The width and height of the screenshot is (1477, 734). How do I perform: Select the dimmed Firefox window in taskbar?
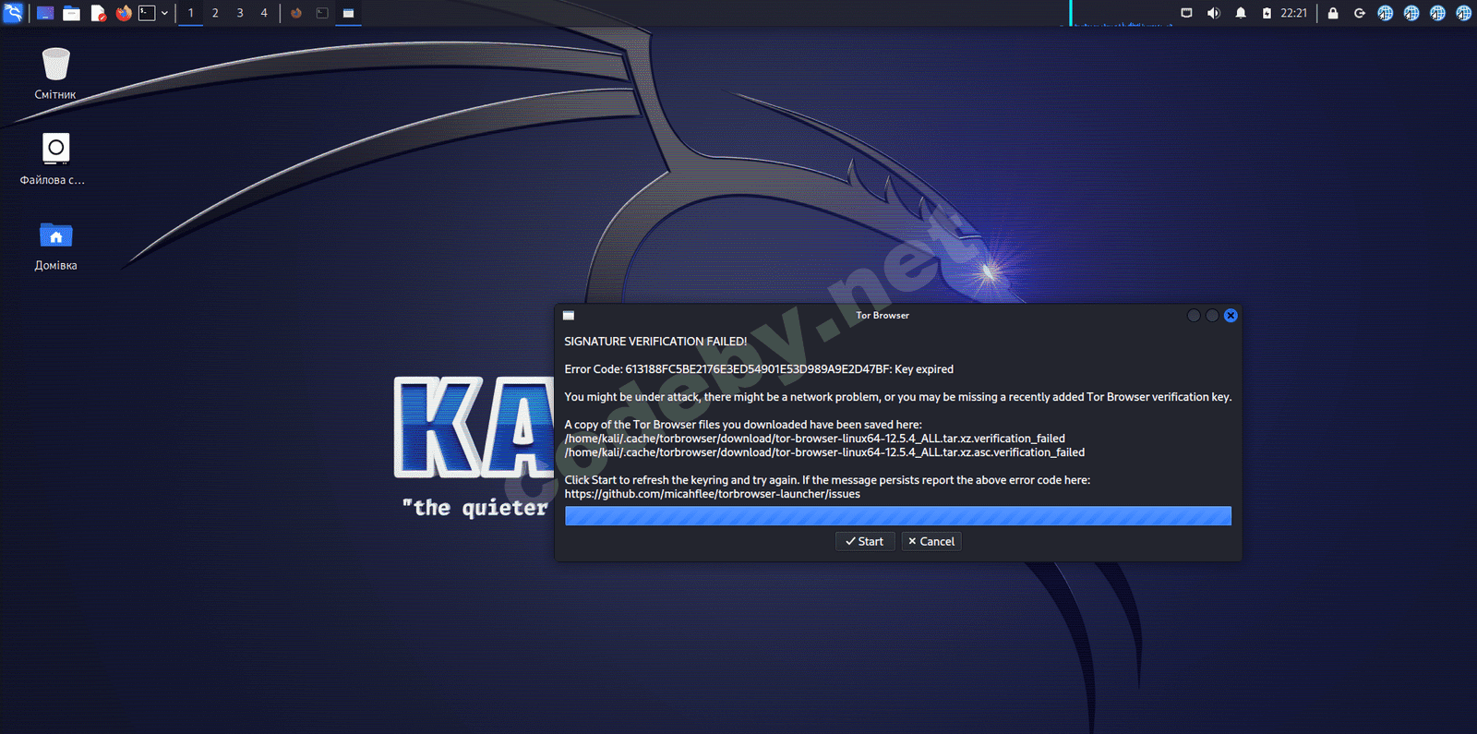[296, 13]
